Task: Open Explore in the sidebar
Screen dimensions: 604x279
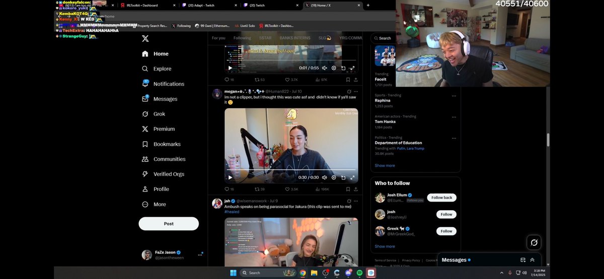Action: 157,69
